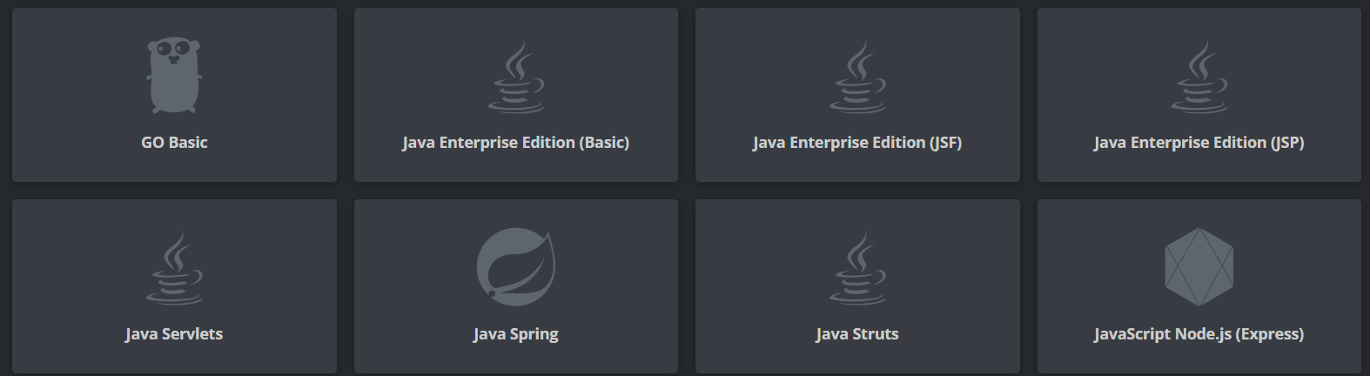Pick the "Java Enterprise Edition (JSP)" text label
Viewport: 1370px width, 376px height.
[x=1199, y=143]
